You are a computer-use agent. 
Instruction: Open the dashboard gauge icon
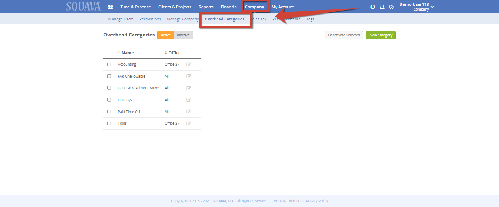[110, 7]
